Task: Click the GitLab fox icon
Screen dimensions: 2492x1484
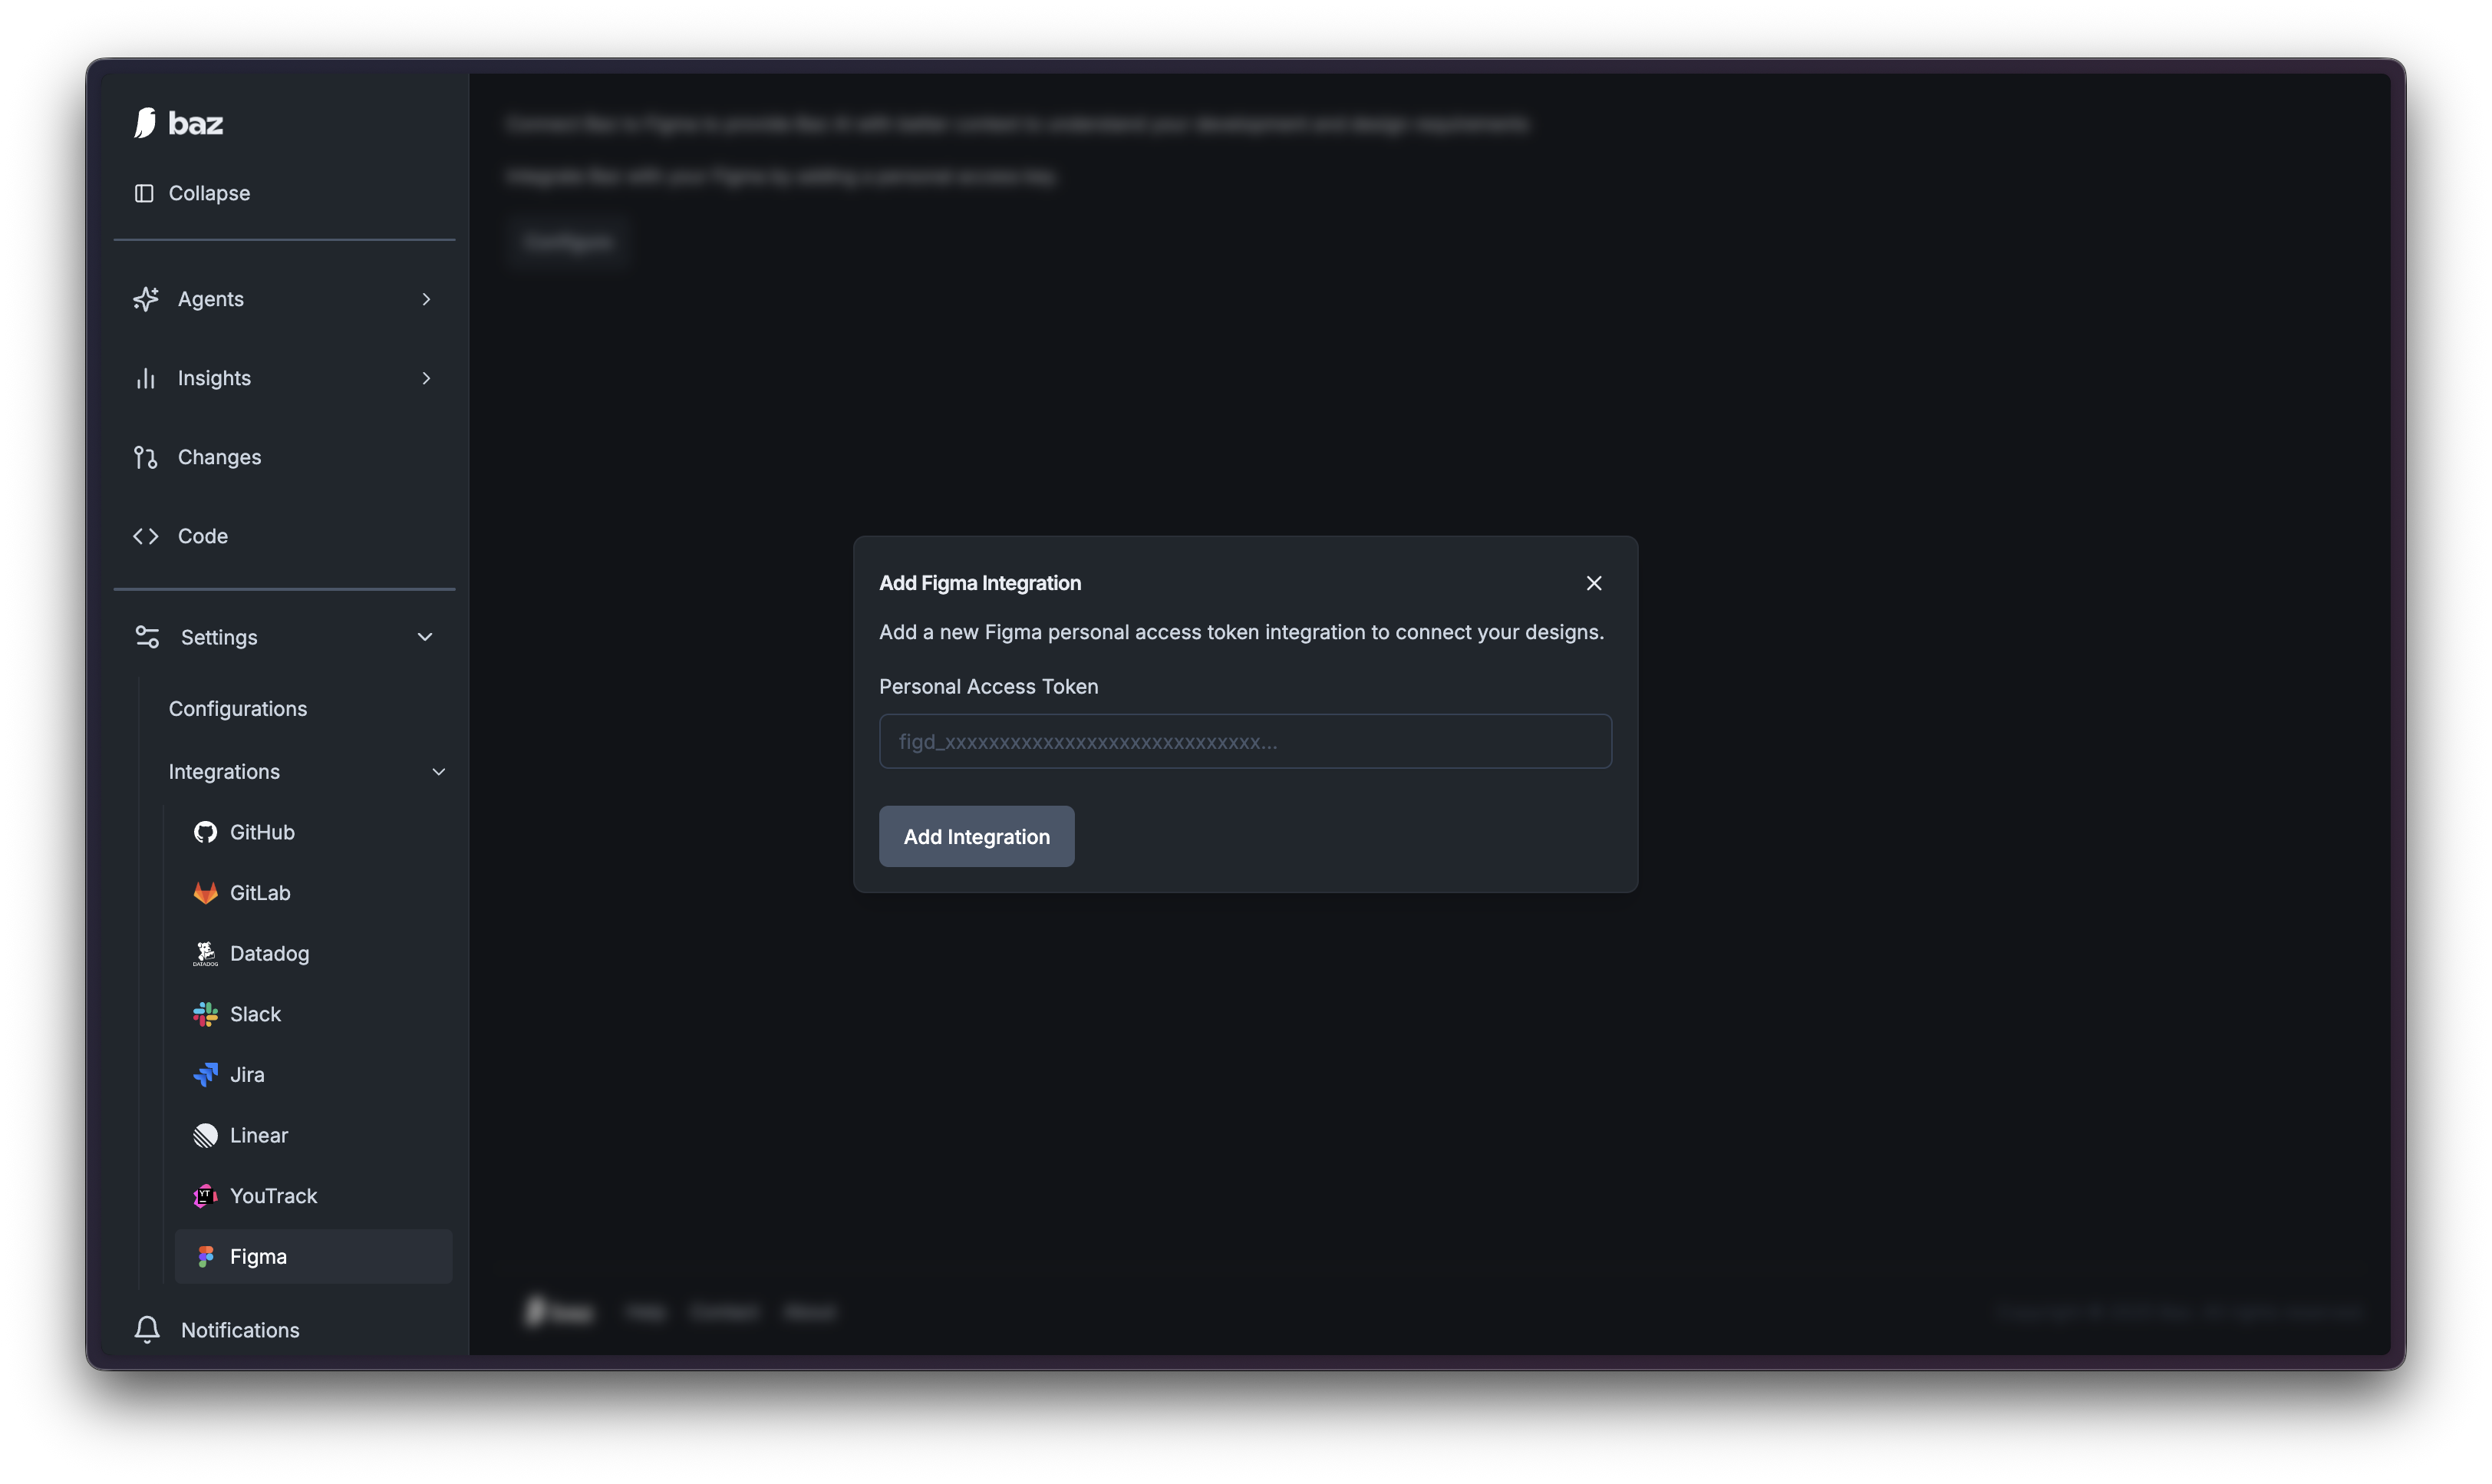Action: click(206, 893)
